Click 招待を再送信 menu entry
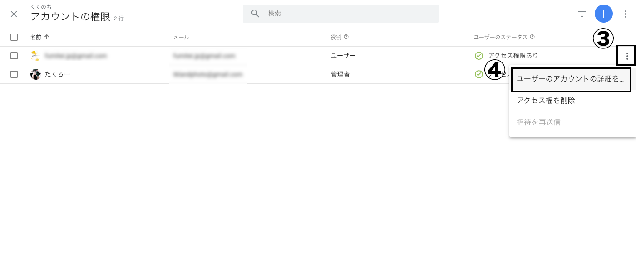636x269 pixels. pos(538,122)
